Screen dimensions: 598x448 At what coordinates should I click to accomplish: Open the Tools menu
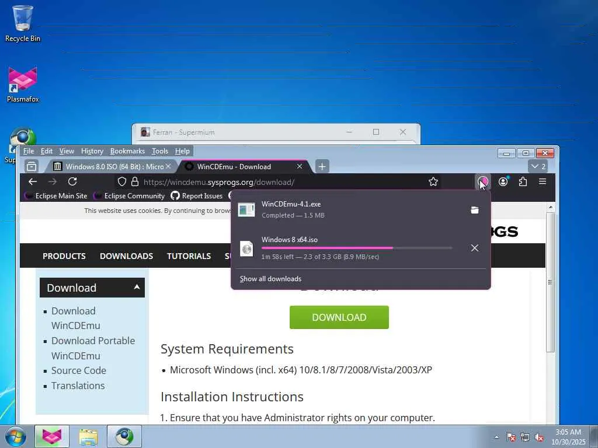coord(160,151)
